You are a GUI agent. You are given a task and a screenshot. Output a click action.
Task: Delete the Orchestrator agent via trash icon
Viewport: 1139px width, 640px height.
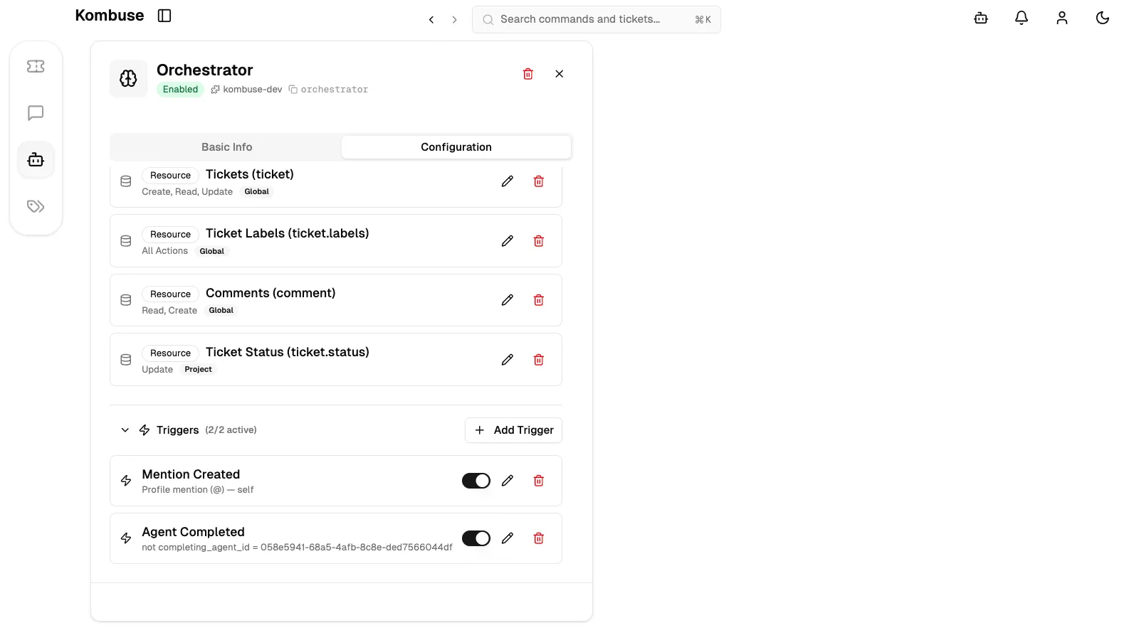527,73
